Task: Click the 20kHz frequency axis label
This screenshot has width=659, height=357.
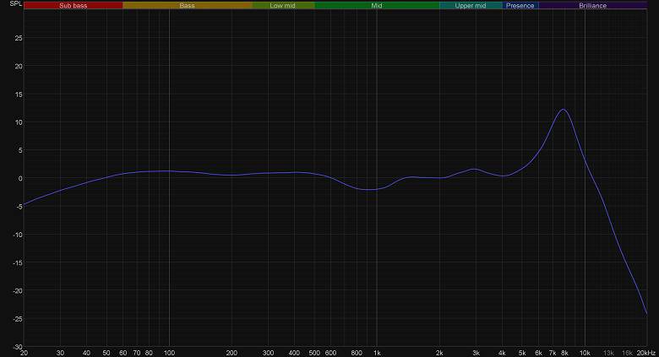Action: (646, 354)
